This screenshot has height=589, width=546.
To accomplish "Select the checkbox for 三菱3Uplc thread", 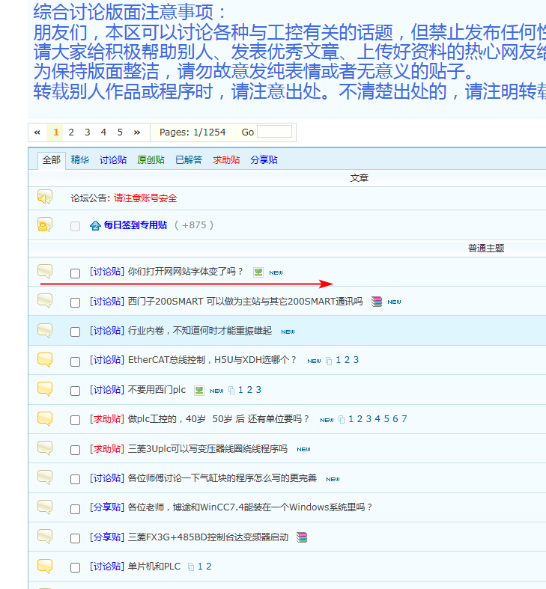I will pyautogui.click(x=75, y=450).
